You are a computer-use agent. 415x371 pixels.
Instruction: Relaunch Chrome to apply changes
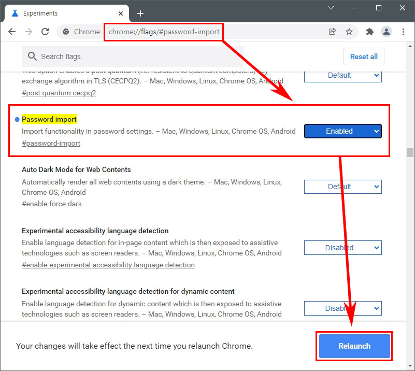(x=354, y=346)
